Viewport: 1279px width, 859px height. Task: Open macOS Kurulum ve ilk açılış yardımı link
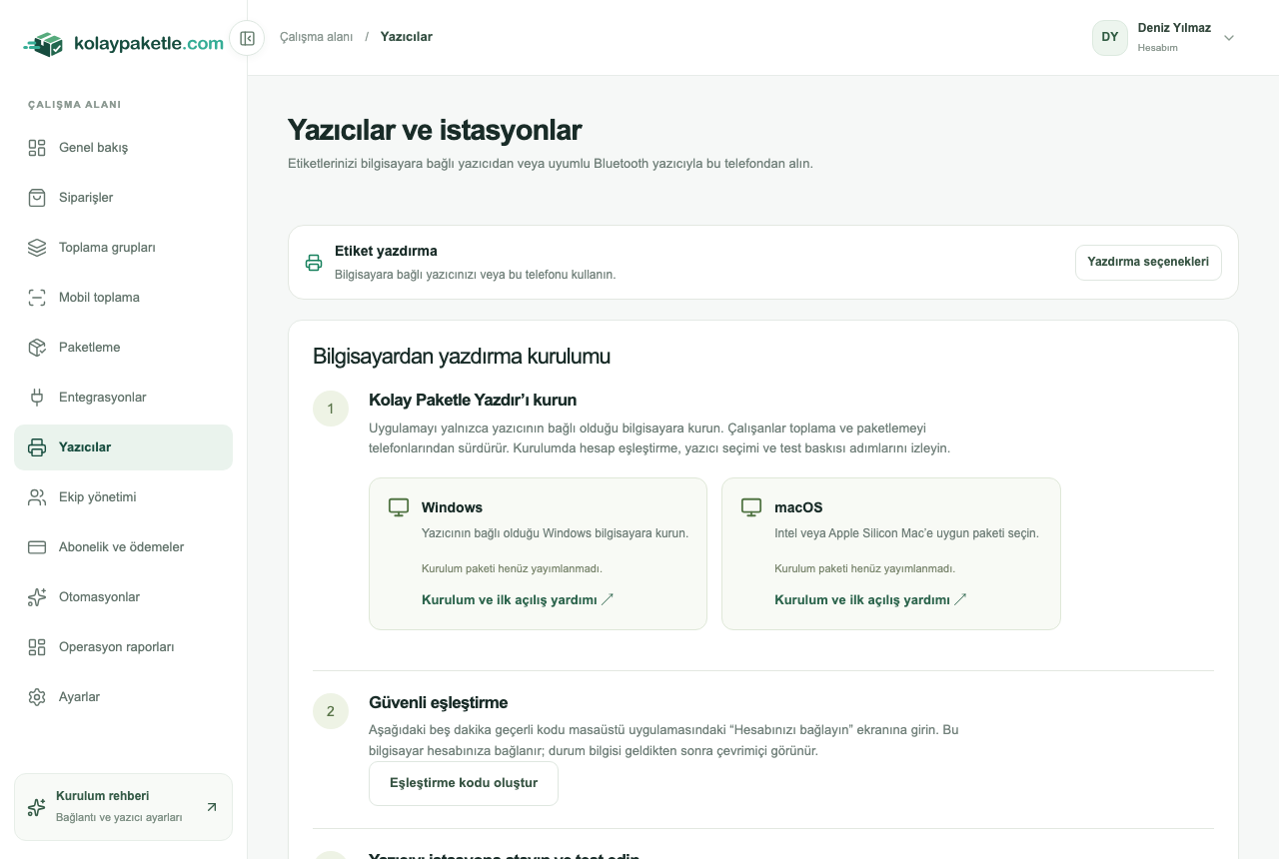point(870,600)
